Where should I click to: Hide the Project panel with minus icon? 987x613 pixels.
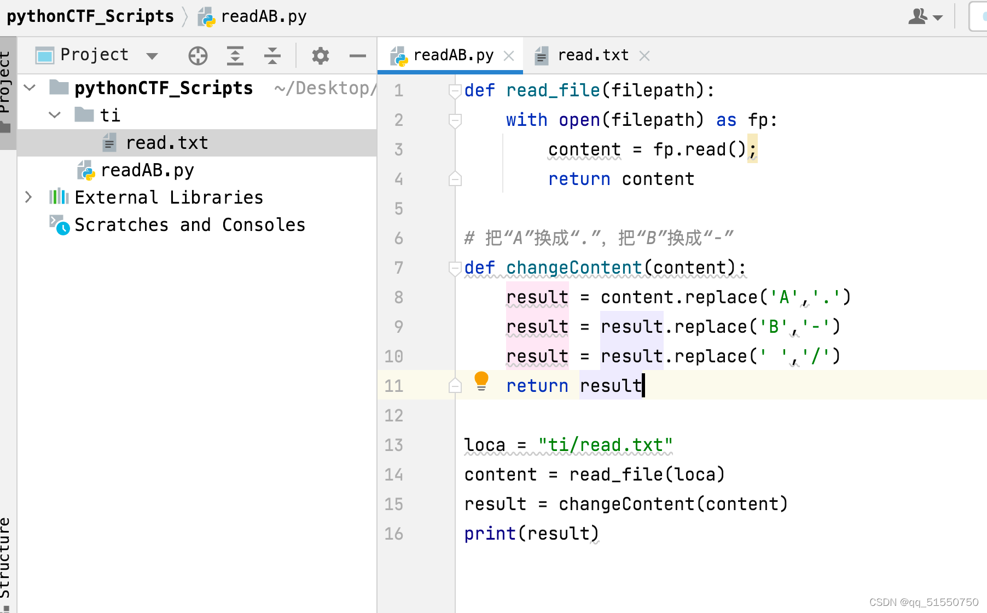[x=358, y=56]
